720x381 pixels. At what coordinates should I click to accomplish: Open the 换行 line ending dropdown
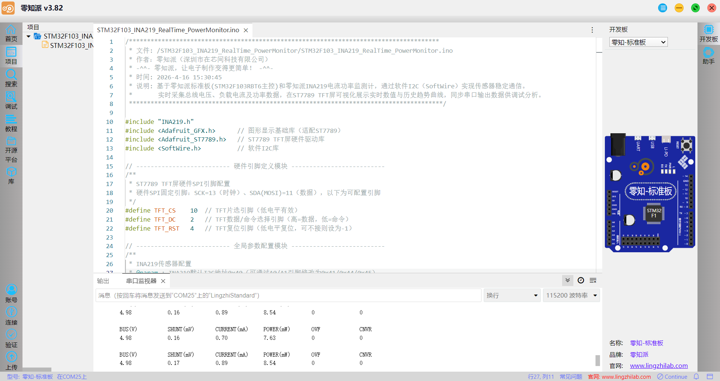point(512,295)
